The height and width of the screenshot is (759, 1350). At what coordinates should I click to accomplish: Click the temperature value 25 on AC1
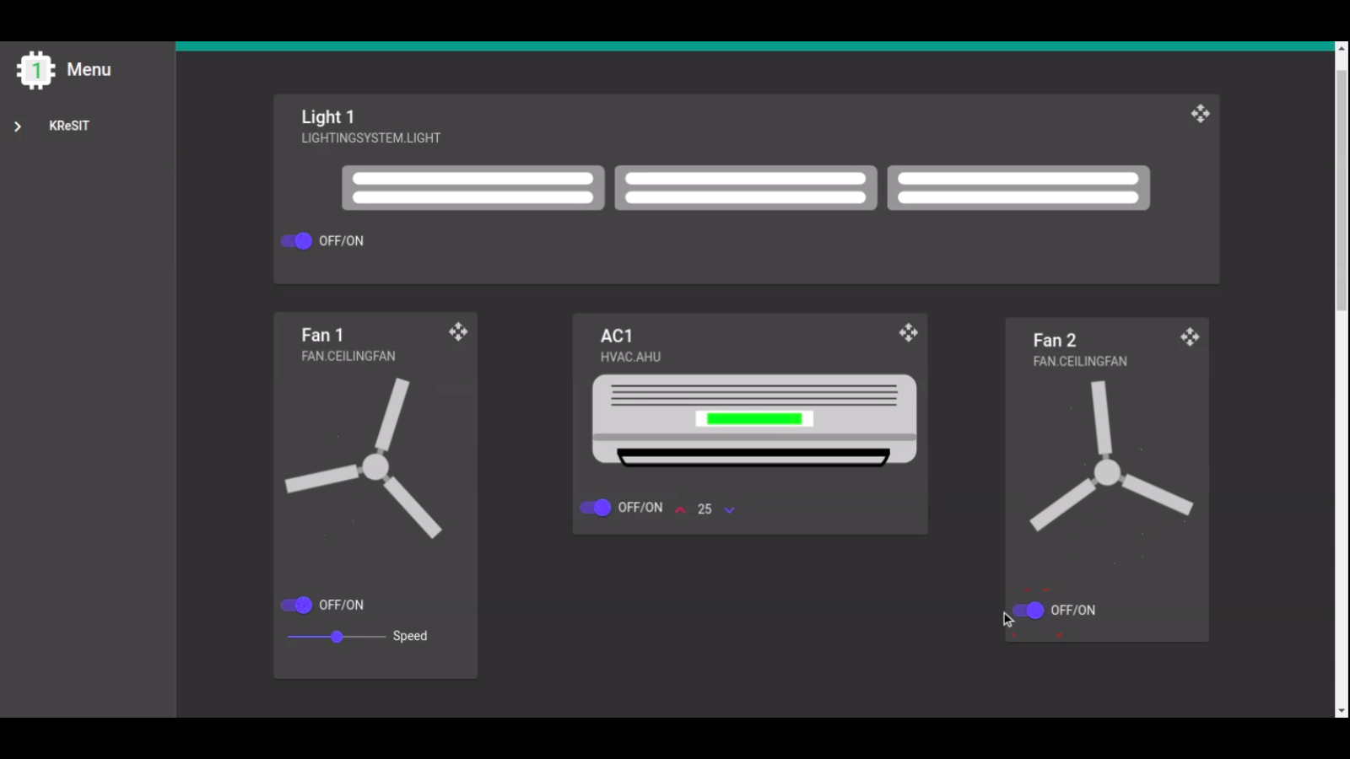(x=705, y=509)
